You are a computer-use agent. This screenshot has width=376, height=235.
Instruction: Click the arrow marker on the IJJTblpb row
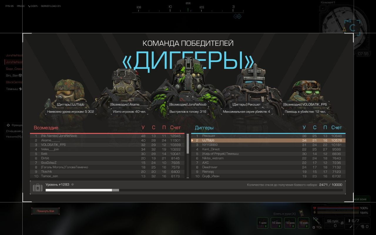point(192,140)
